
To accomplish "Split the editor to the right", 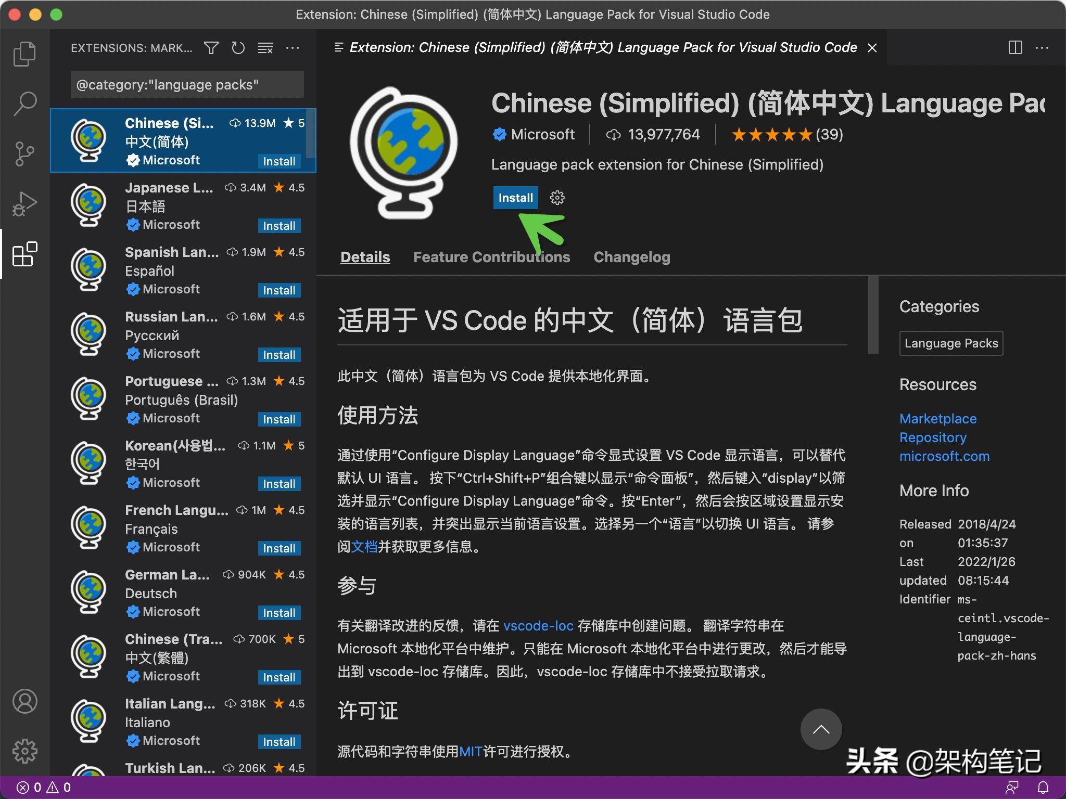I will [1015, 48].
